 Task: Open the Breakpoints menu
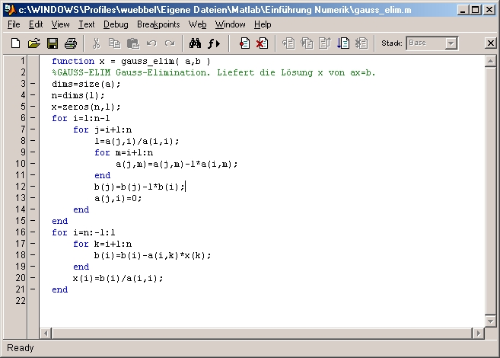pos(158,24)
